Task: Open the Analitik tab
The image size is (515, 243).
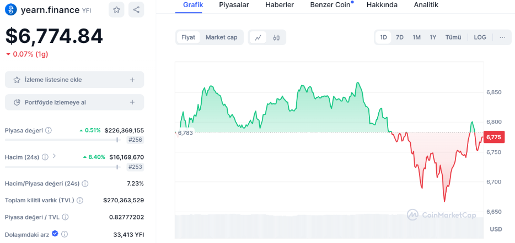Action: (x=426, y=5)
